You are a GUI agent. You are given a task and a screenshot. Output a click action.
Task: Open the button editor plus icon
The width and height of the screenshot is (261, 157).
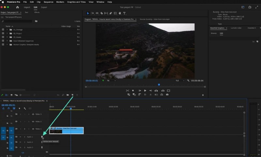point(203,95)
